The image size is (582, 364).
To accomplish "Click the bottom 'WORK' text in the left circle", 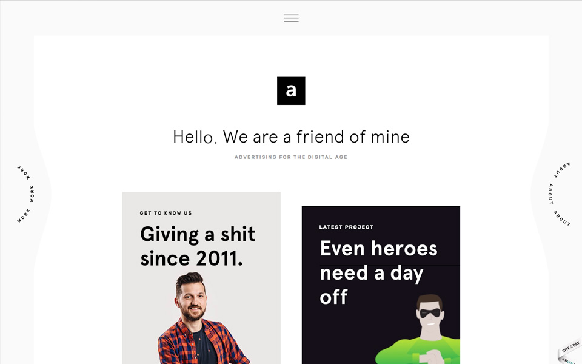I will 24,216.
